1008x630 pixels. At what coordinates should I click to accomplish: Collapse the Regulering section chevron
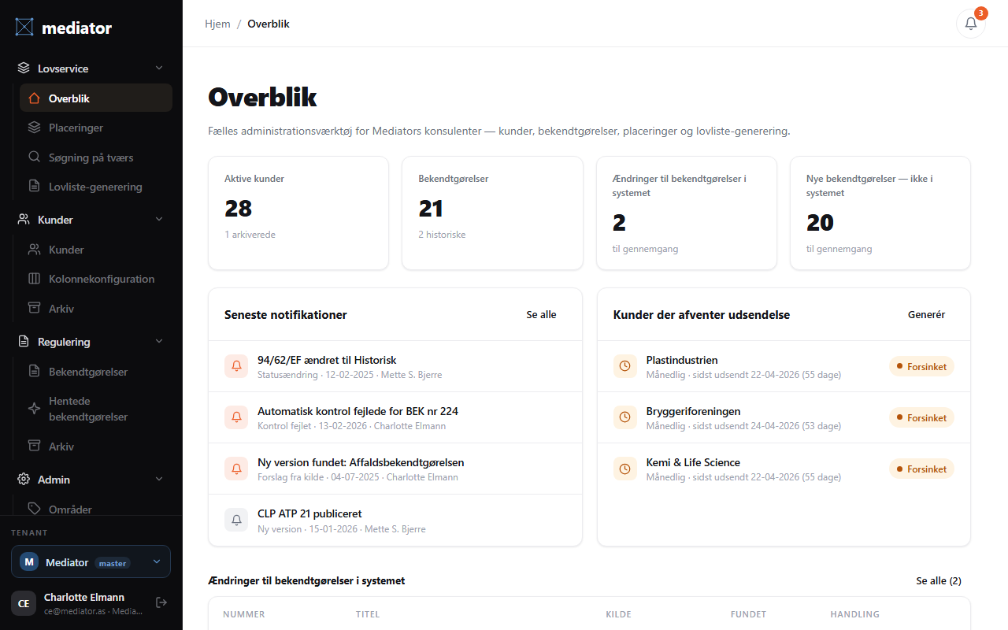[159, 342]
